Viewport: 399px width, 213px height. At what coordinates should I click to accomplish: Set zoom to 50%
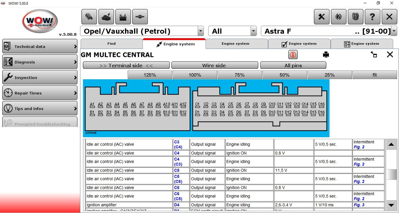[x=285, y=75]
